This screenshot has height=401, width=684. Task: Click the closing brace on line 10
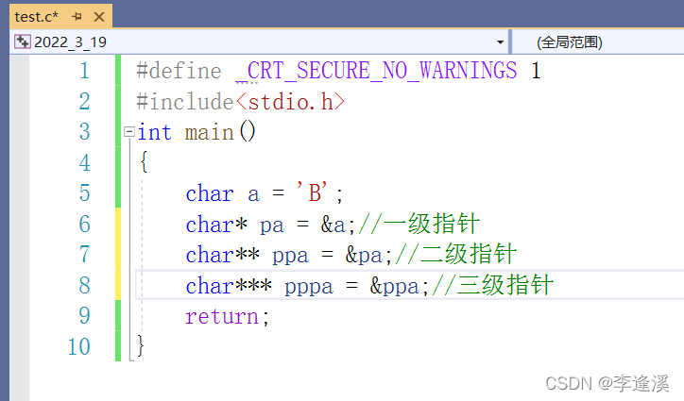click(140, 346)
